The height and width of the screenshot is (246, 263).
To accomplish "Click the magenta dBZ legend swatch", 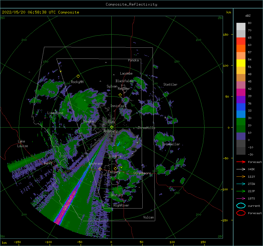I will pyautogui.click(x=241, y=92).
